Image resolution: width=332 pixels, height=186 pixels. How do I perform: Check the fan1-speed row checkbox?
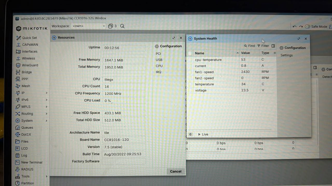point(190,72)
